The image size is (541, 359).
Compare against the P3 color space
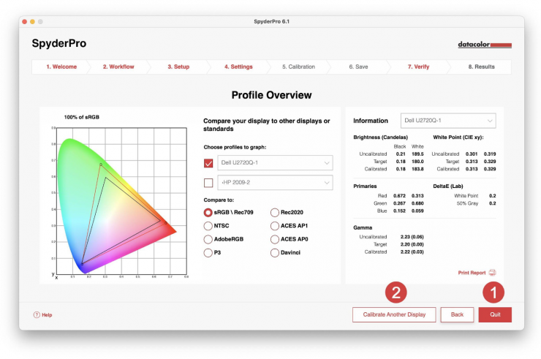point(208,252)
